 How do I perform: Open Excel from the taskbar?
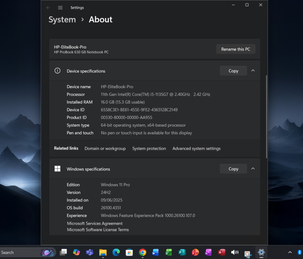pos(169,252)
